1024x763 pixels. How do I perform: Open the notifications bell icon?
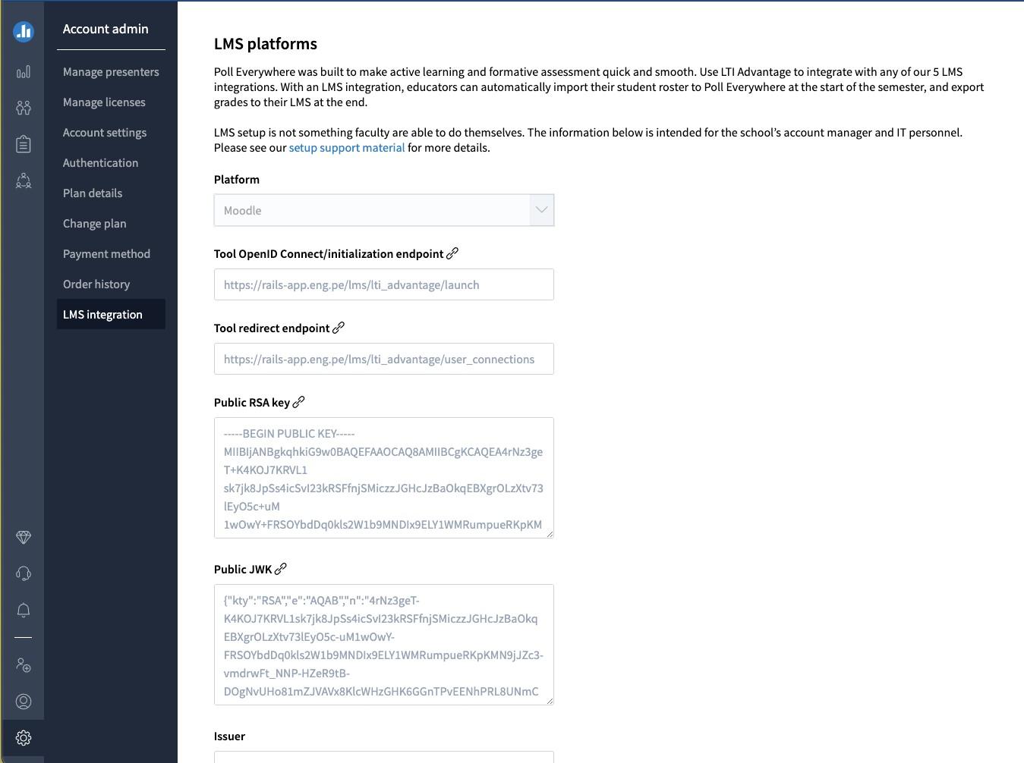24,610
